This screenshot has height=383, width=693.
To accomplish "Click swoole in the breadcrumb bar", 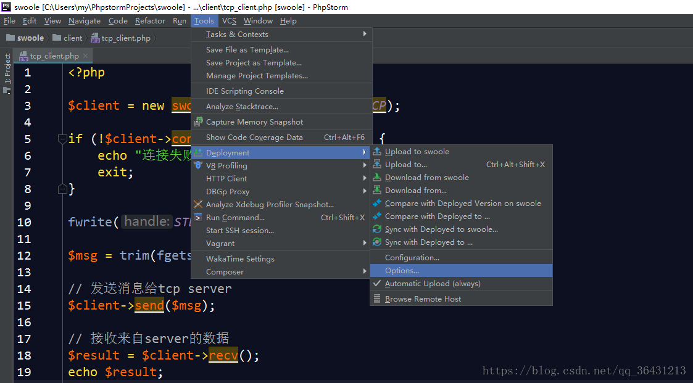I will 30,38.
